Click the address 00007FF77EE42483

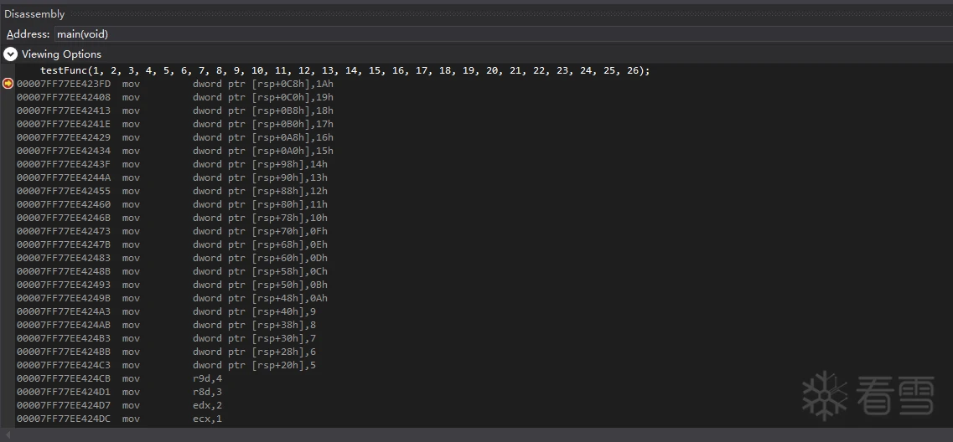point(64,258)
